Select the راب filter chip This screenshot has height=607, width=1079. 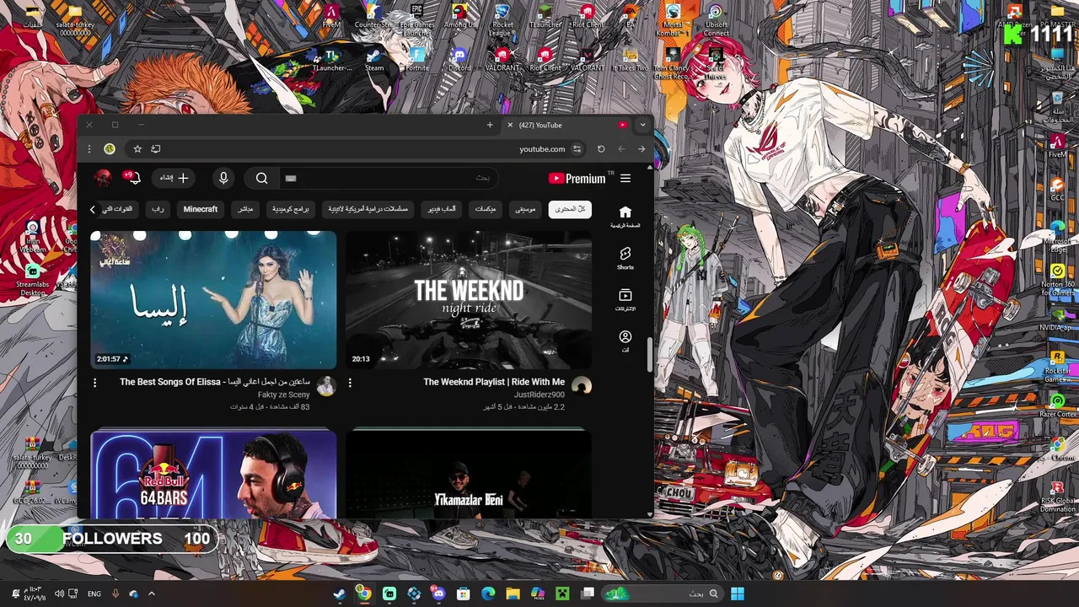[158, 209]
